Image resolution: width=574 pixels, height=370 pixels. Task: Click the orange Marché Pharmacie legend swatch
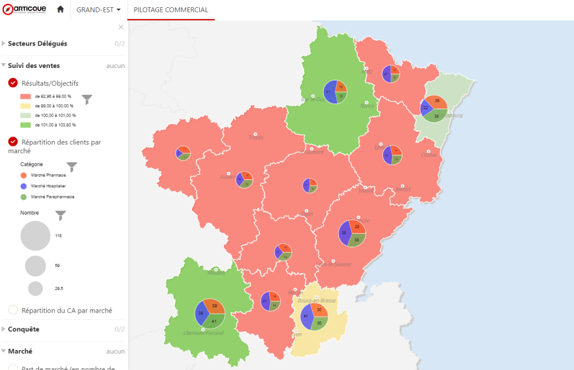coord(23,175)
